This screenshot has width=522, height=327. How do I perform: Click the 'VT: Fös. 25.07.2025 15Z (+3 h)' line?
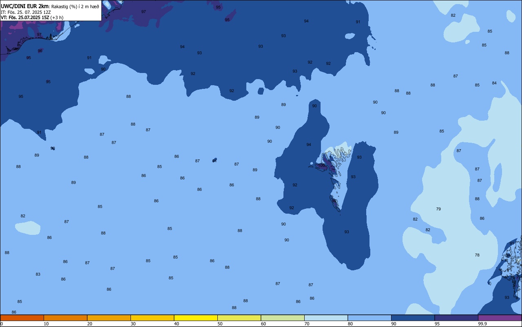tap(32, 18)
